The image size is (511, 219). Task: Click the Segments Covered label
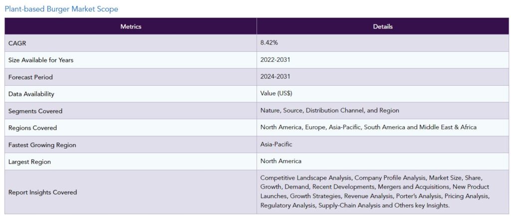click(x=35, y=111)
